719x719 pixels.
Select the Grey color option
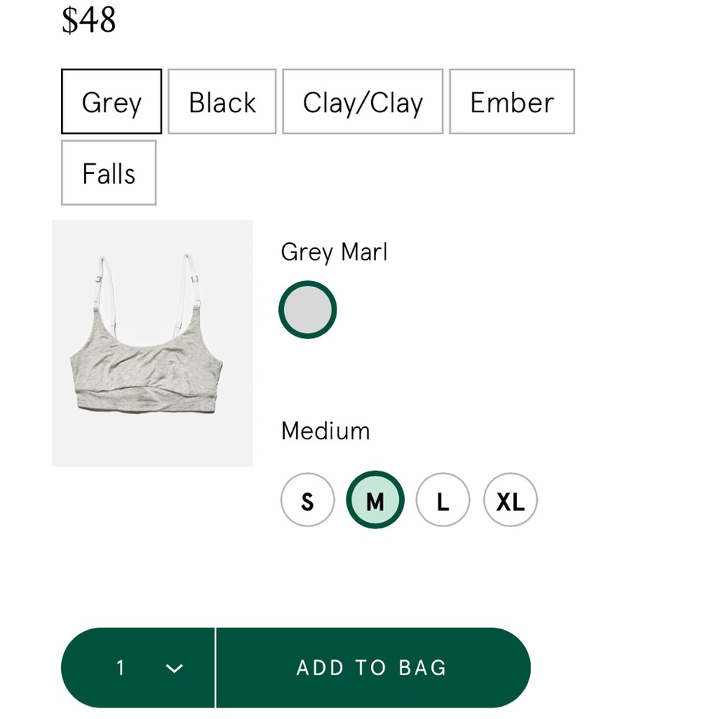tap(111, 101)
